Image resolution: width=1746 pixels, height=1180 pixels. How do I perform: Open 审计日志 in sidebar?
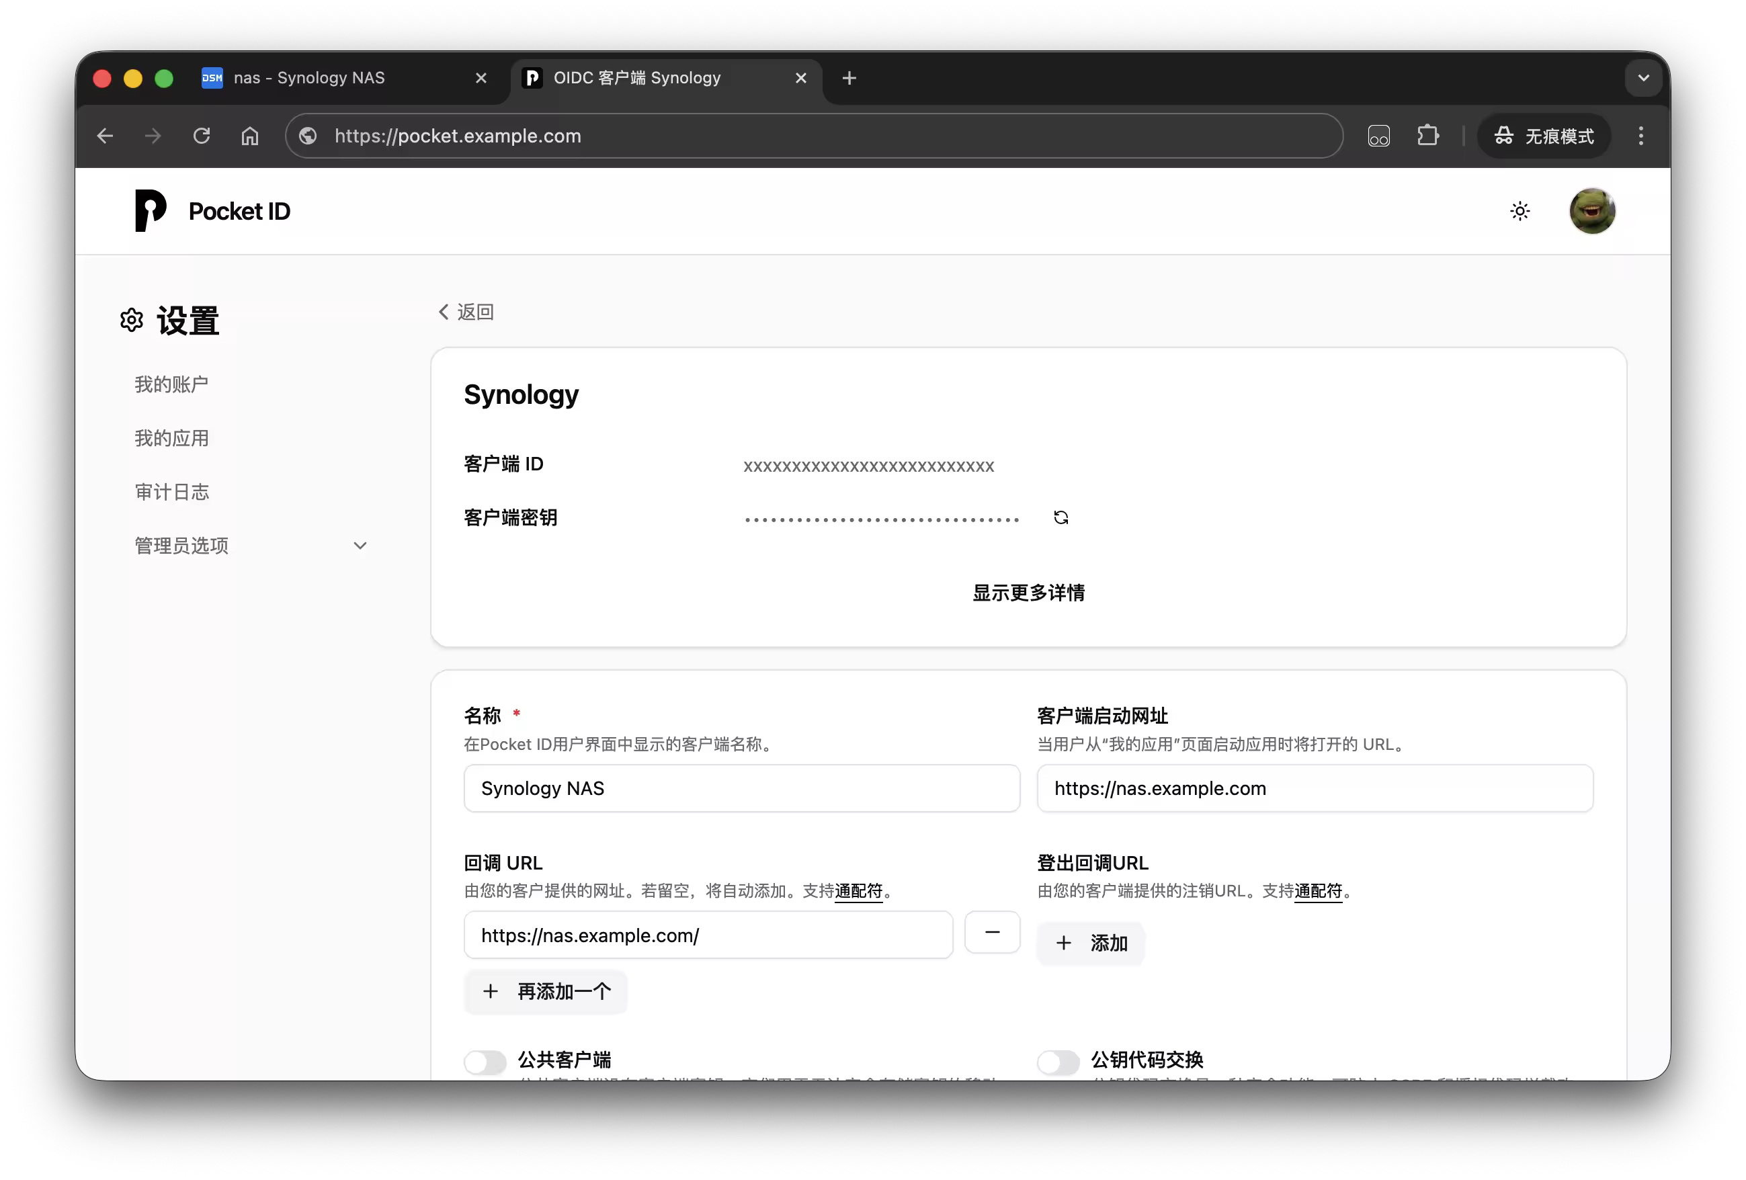171,492
